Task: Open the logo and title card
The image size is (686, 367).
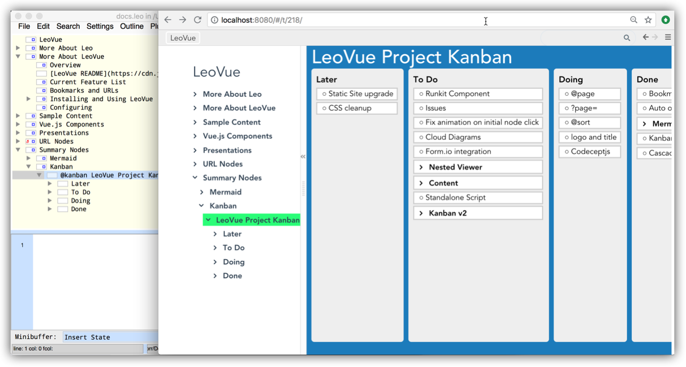Action: tap(590, 137)
